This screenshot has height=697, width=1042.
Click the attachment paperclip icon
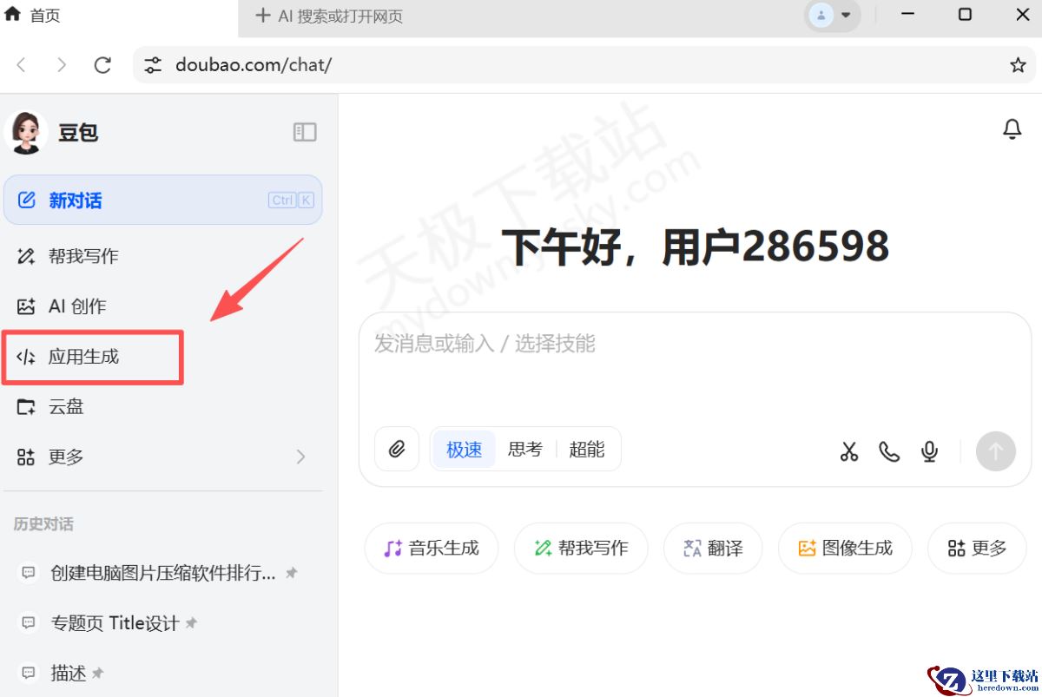click(x=397, y=449)
